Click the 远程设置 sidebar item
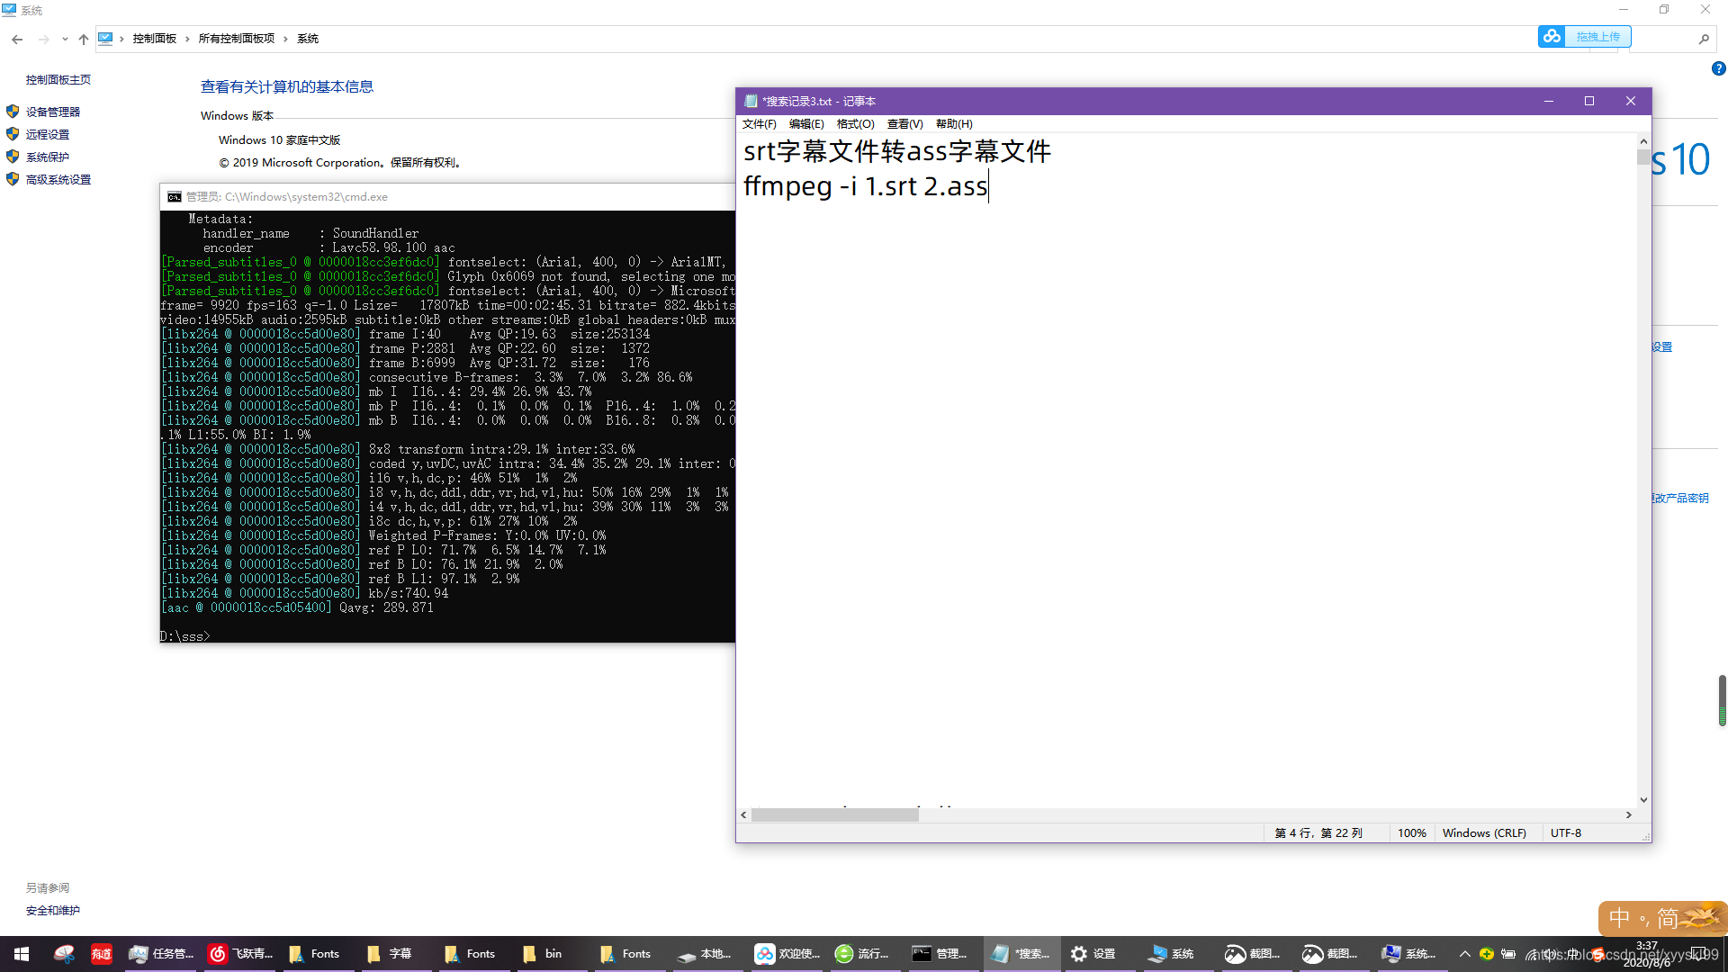The image size is (1728, 972). [48, 134]
